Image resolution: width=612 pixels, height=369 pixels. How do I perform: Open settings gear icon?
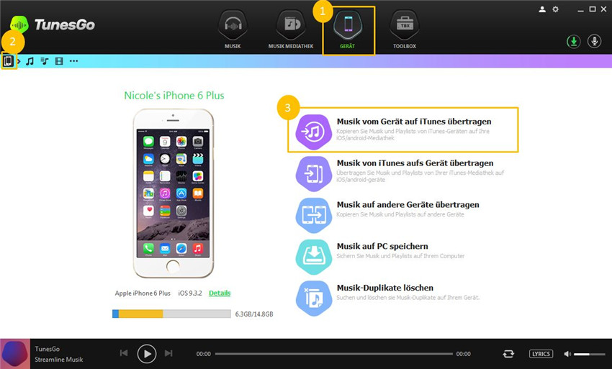(555, 9)
